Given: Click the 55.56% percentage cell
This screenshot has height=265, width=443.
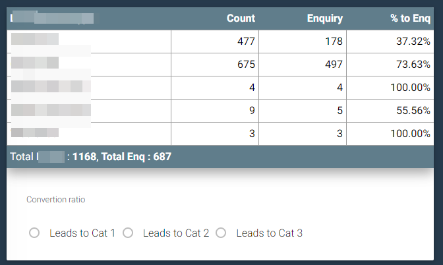Looking at the screenshot, I should 413,111.
